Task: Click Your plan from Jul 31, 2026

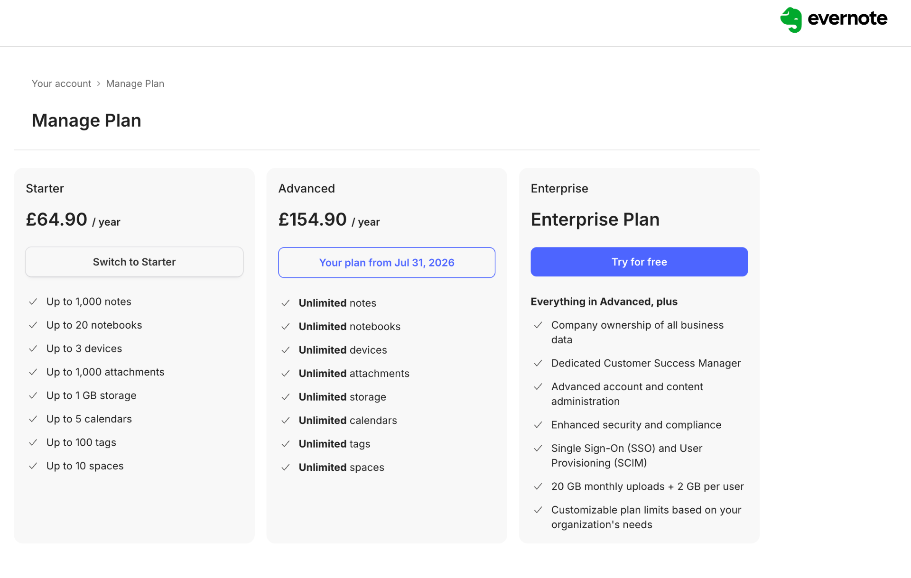Action: [387, 262]
